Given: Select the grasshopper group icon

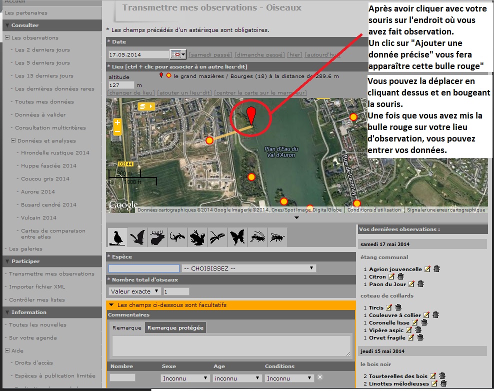Looking at the screenshot, I should [x=257, y=237].
